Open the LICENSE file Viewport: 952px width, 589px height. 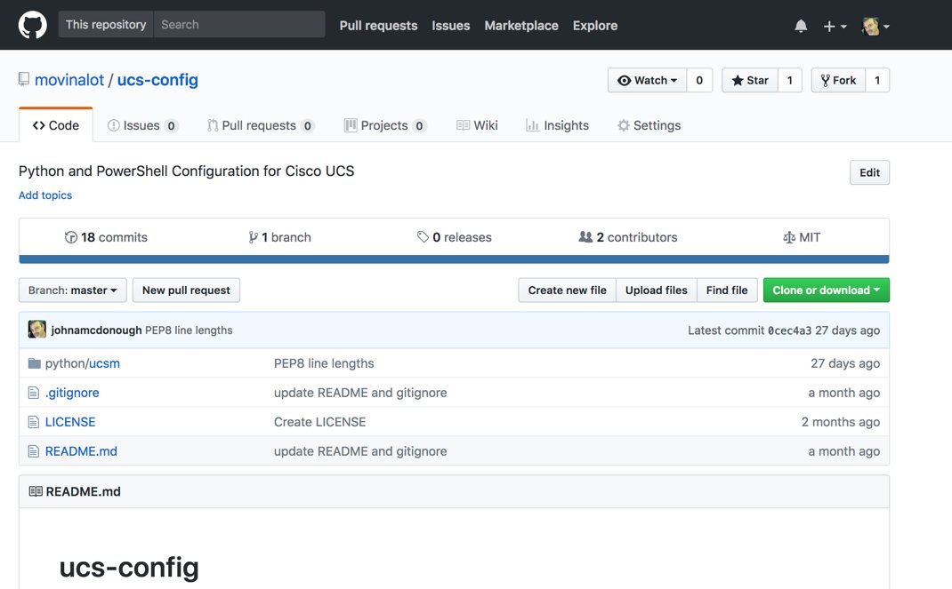pos(70,422)
